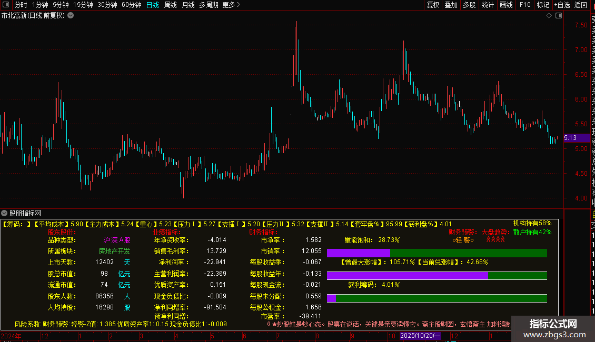Click the 标记 mark button
The height and width of the screenshot is (342, 595).
[x=543, y=5]
